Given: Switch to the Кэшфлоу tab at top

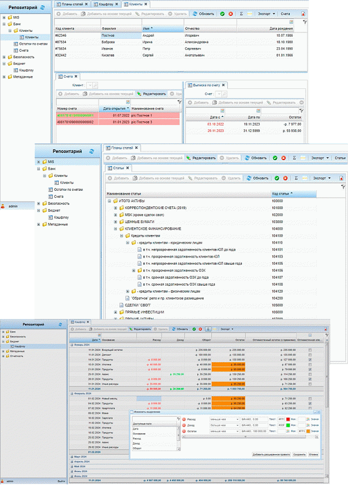Looking at the screenshot, I should click(x=106, y=4).
